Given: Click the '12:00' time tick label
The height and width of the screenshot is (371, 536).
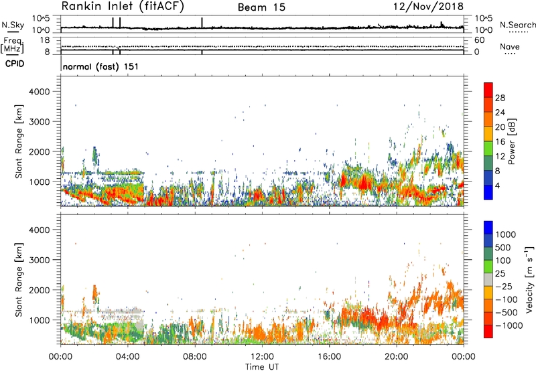Looking at the screenshot, I should click(262, 357).
